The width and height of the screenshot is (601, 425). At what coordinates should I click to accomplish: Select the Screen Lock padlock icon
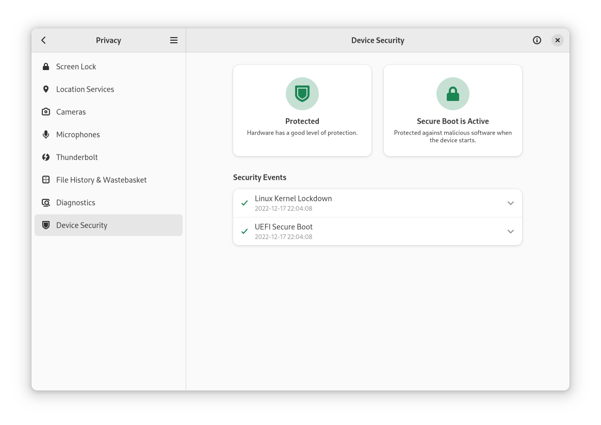pos(46,66)
